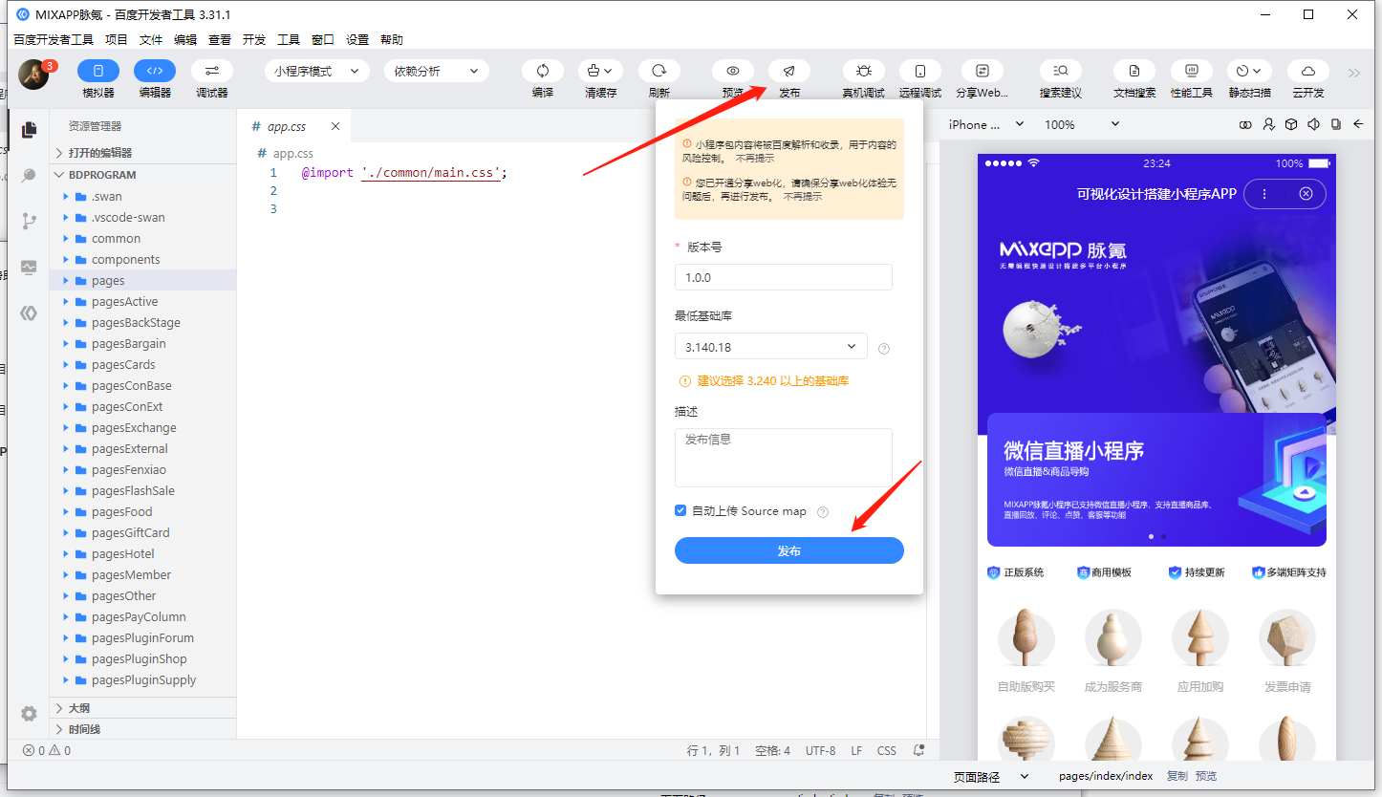Click the 分享Web toolbar icon
This screenshot has width=1382, height=797.
click(x=983, y=71)
